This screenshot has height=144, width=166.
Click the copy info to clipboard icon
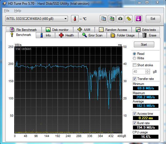pos(103,19)
